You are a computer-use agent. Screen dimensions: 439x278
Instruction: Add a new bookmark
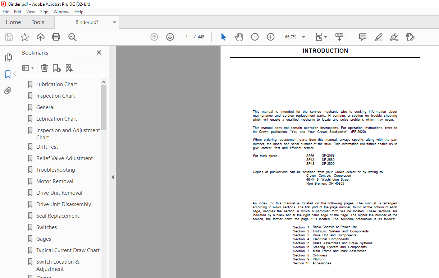pos(56,68)
